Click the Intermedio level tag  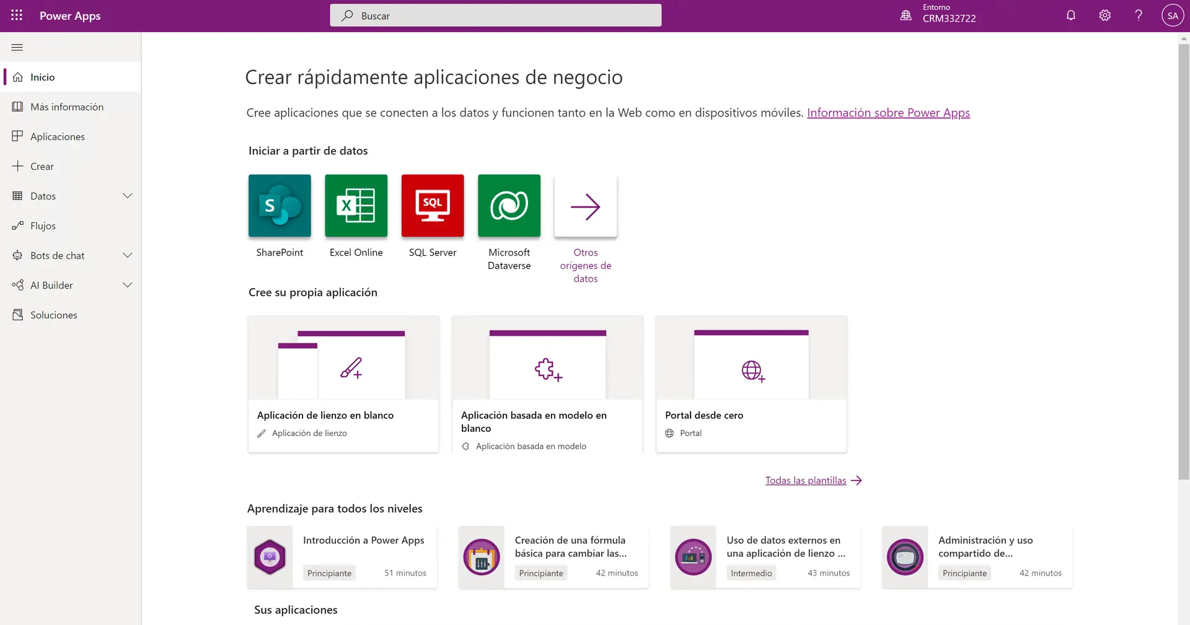click(751, 573)
